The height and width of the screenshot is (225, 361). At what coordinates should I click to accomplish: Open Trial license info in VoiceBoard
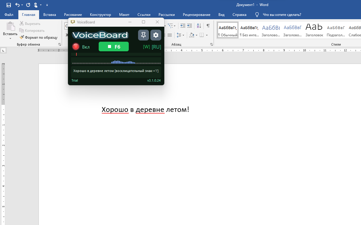(74, 80)
